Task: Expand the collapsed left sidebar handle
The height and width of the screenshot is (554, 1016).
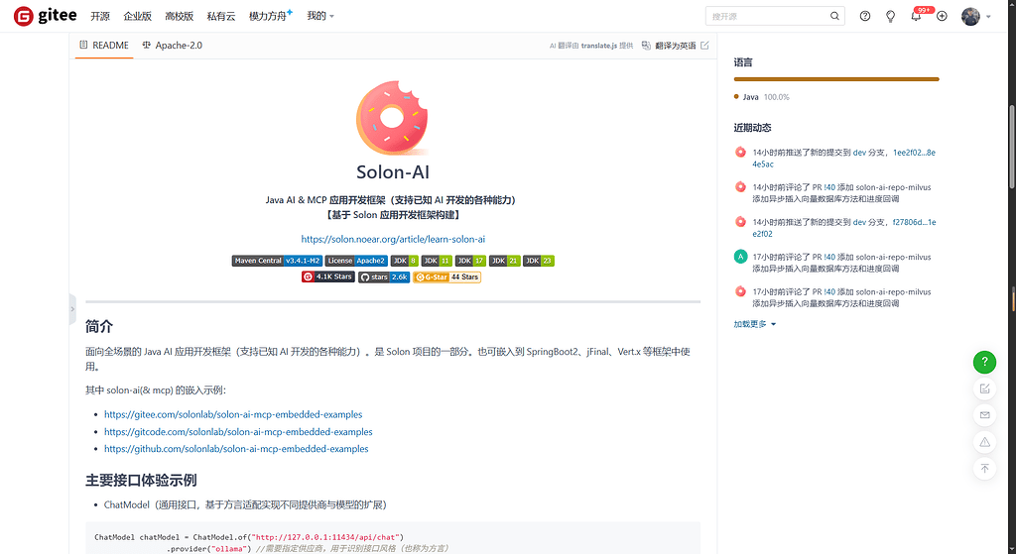Action: click(x=72, y=309)
